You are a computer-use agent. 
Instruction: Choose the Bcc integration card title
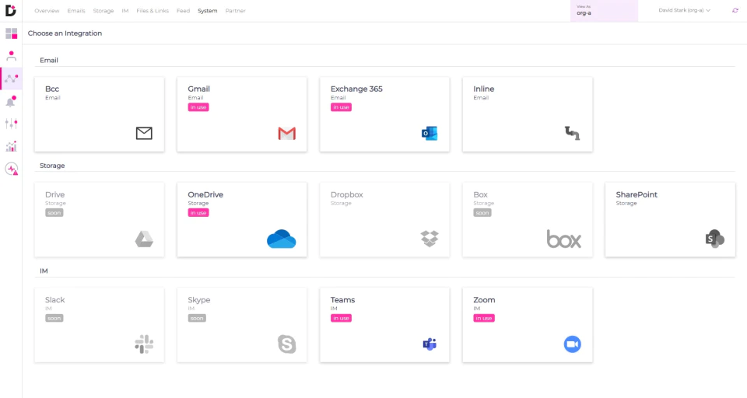[x=52, y=89]
